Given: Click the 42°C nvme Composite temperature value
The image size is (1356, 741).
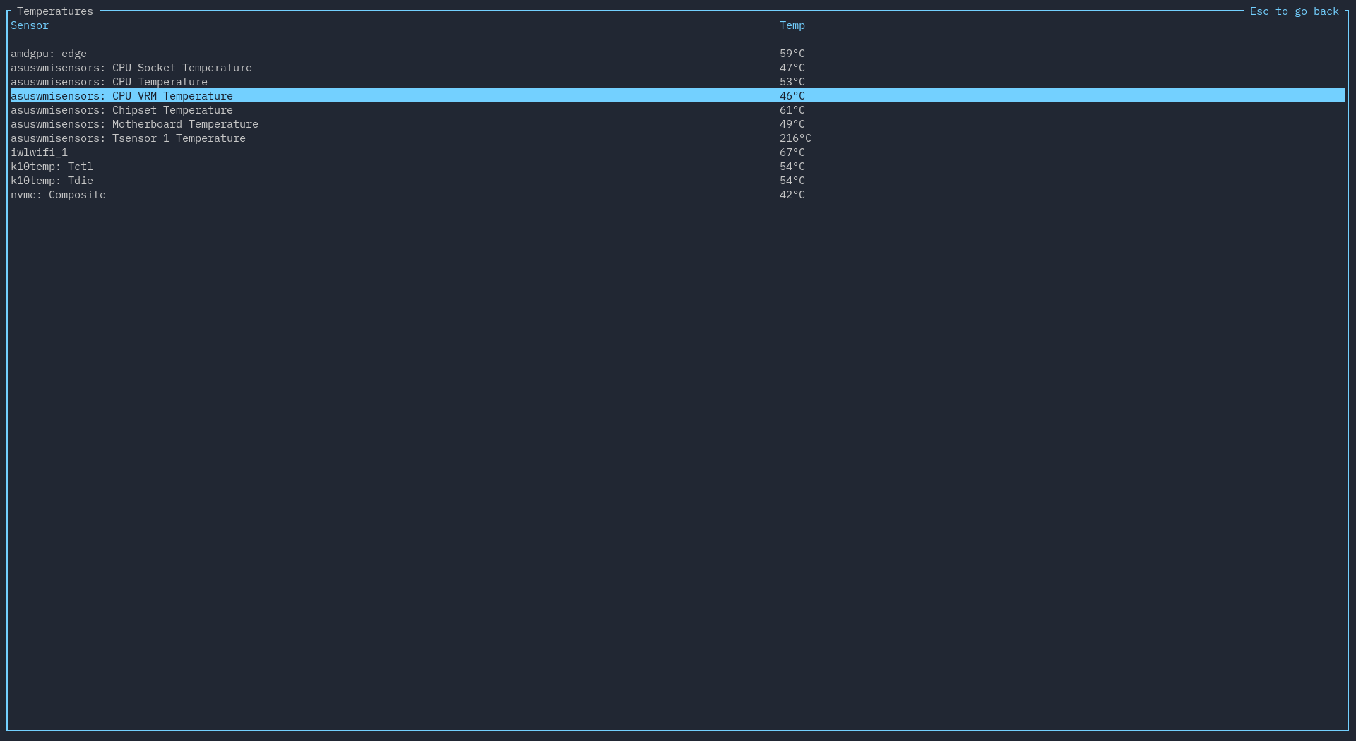Looking at the screenshot, I should click(x=792, y=195).
